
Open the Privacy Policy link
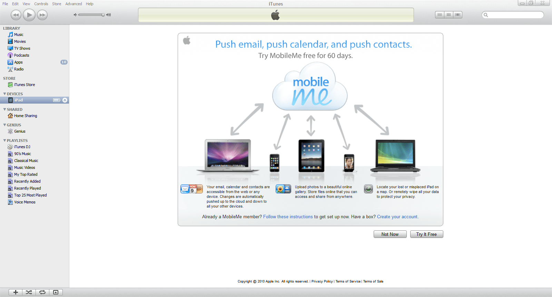coord(322,281)
